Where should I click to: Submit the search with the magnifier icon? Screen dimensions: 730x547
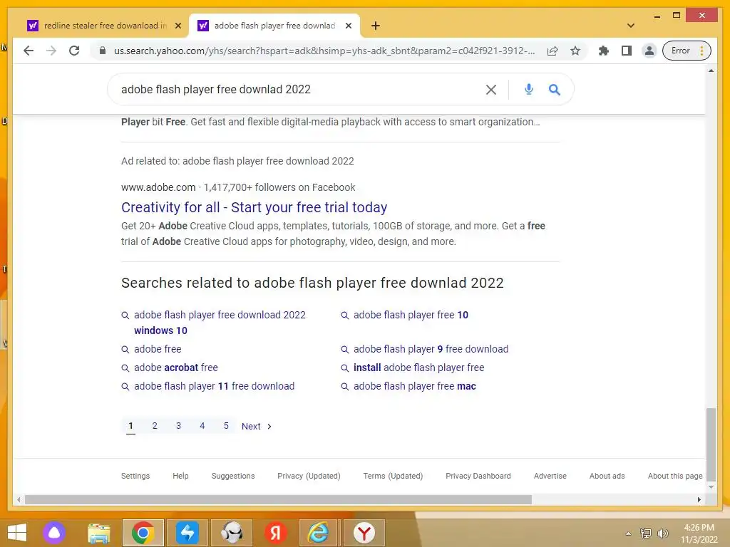tap(554, 89)
